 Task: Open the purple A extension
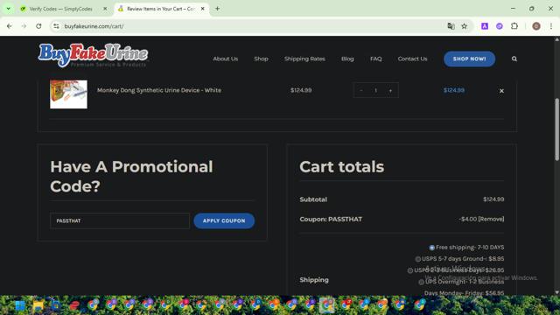[x=484, y=26]
